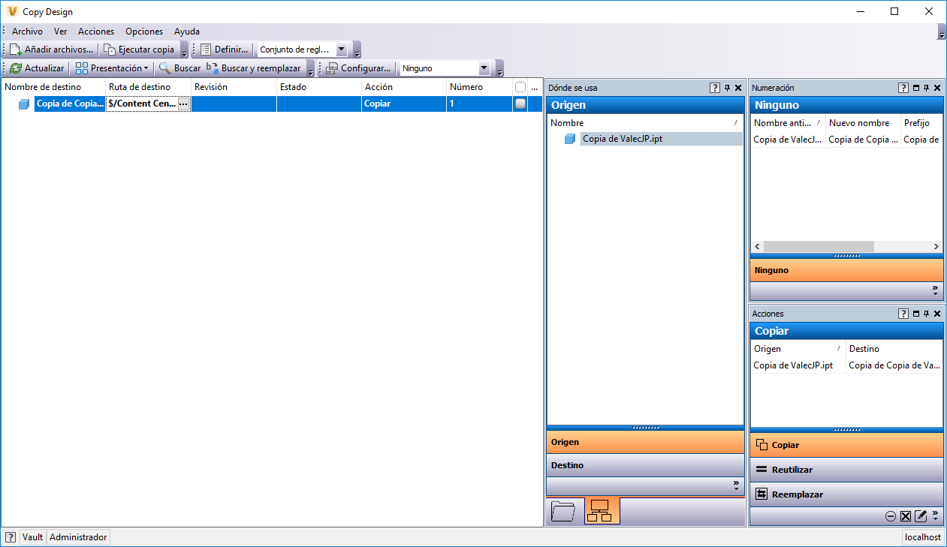Switch to the Destino tab
Image resolution: width=947 pixels, height=547 pixels.
pyautogui.click(x=645, y=465)
